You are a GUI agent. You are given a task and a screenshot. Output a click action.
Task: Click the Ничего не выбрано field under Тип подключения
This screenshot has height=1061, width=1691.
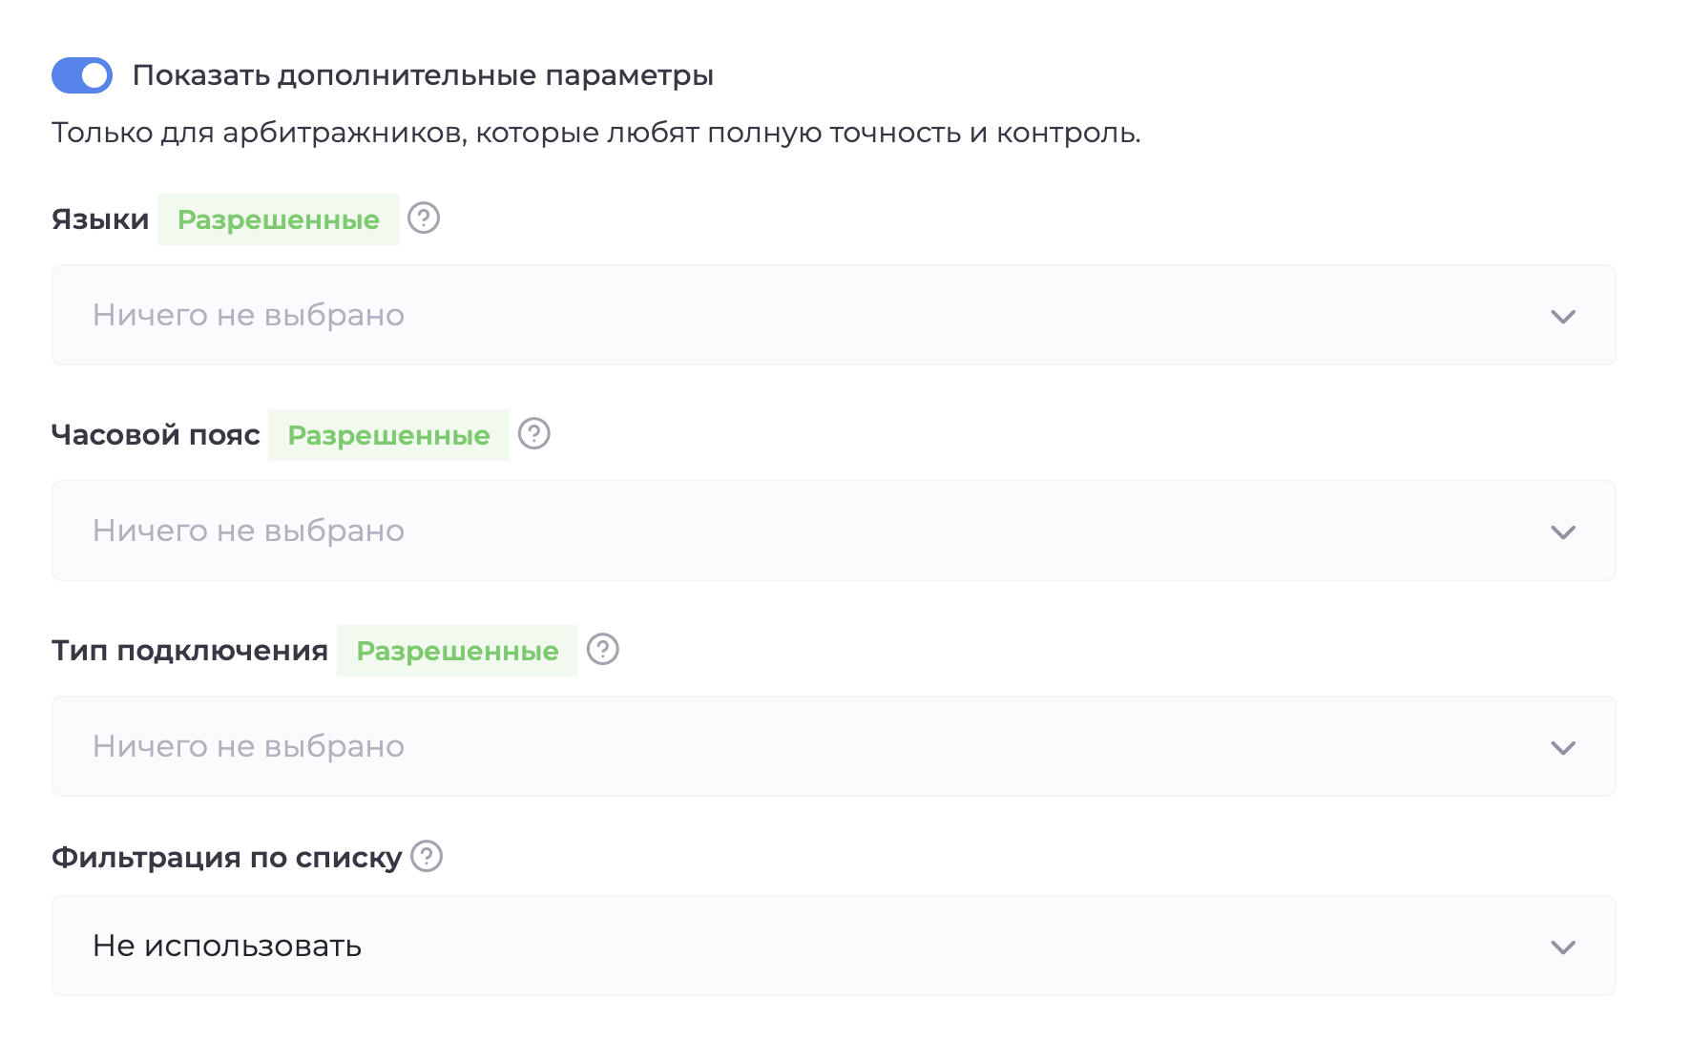click(x=248, y=747)
